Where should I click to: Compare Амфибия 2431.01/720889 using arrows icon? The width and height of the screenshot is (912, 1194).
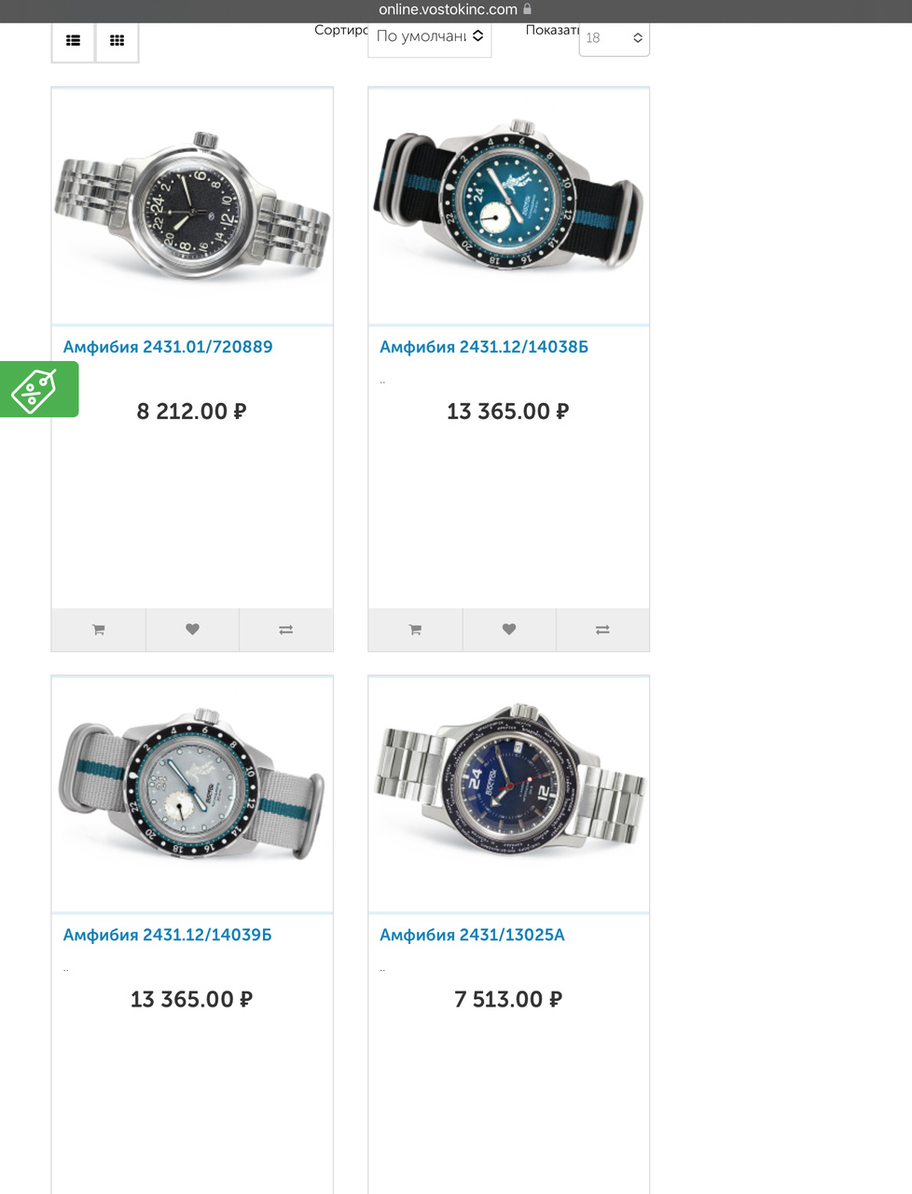click(286, 630)
